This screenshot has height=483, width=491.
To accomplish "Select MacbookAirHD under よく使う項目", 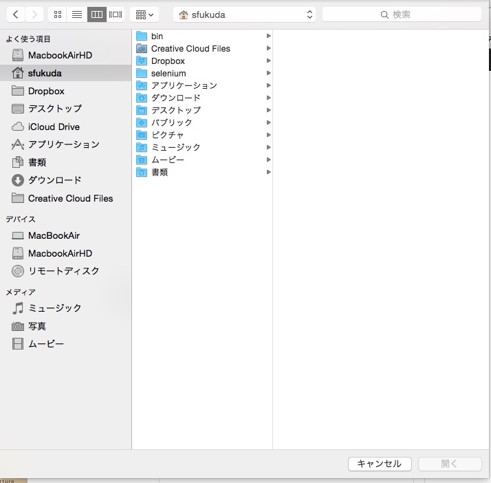I will 66,55.
